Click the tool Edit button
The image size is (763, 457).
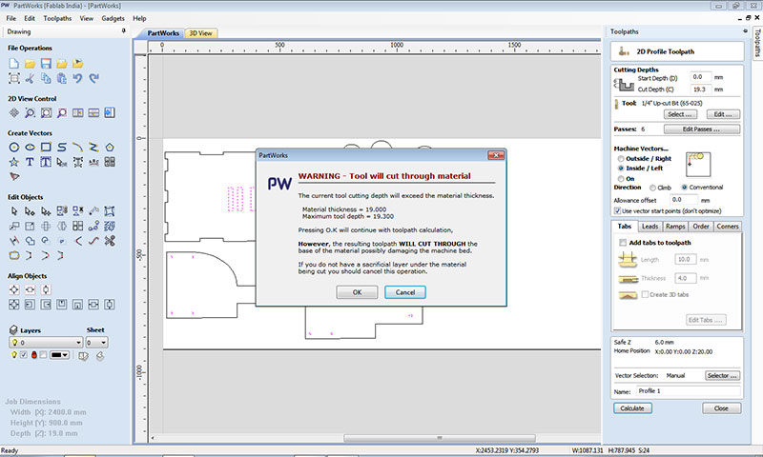point(723,114)
